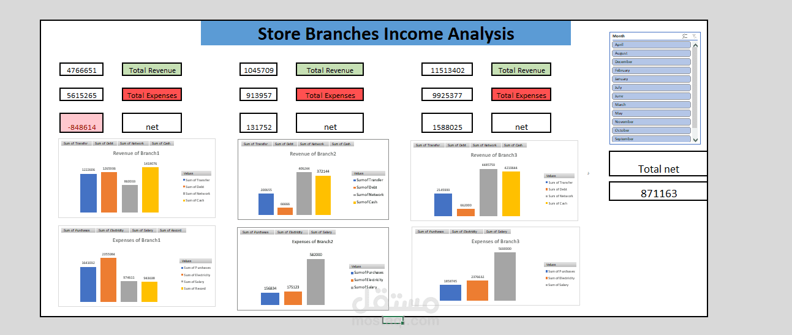The height and width of the screenshot is (335, 792).
Task: Click Sum of Network button in Revenue of Branch3
Action: (485, 145)
